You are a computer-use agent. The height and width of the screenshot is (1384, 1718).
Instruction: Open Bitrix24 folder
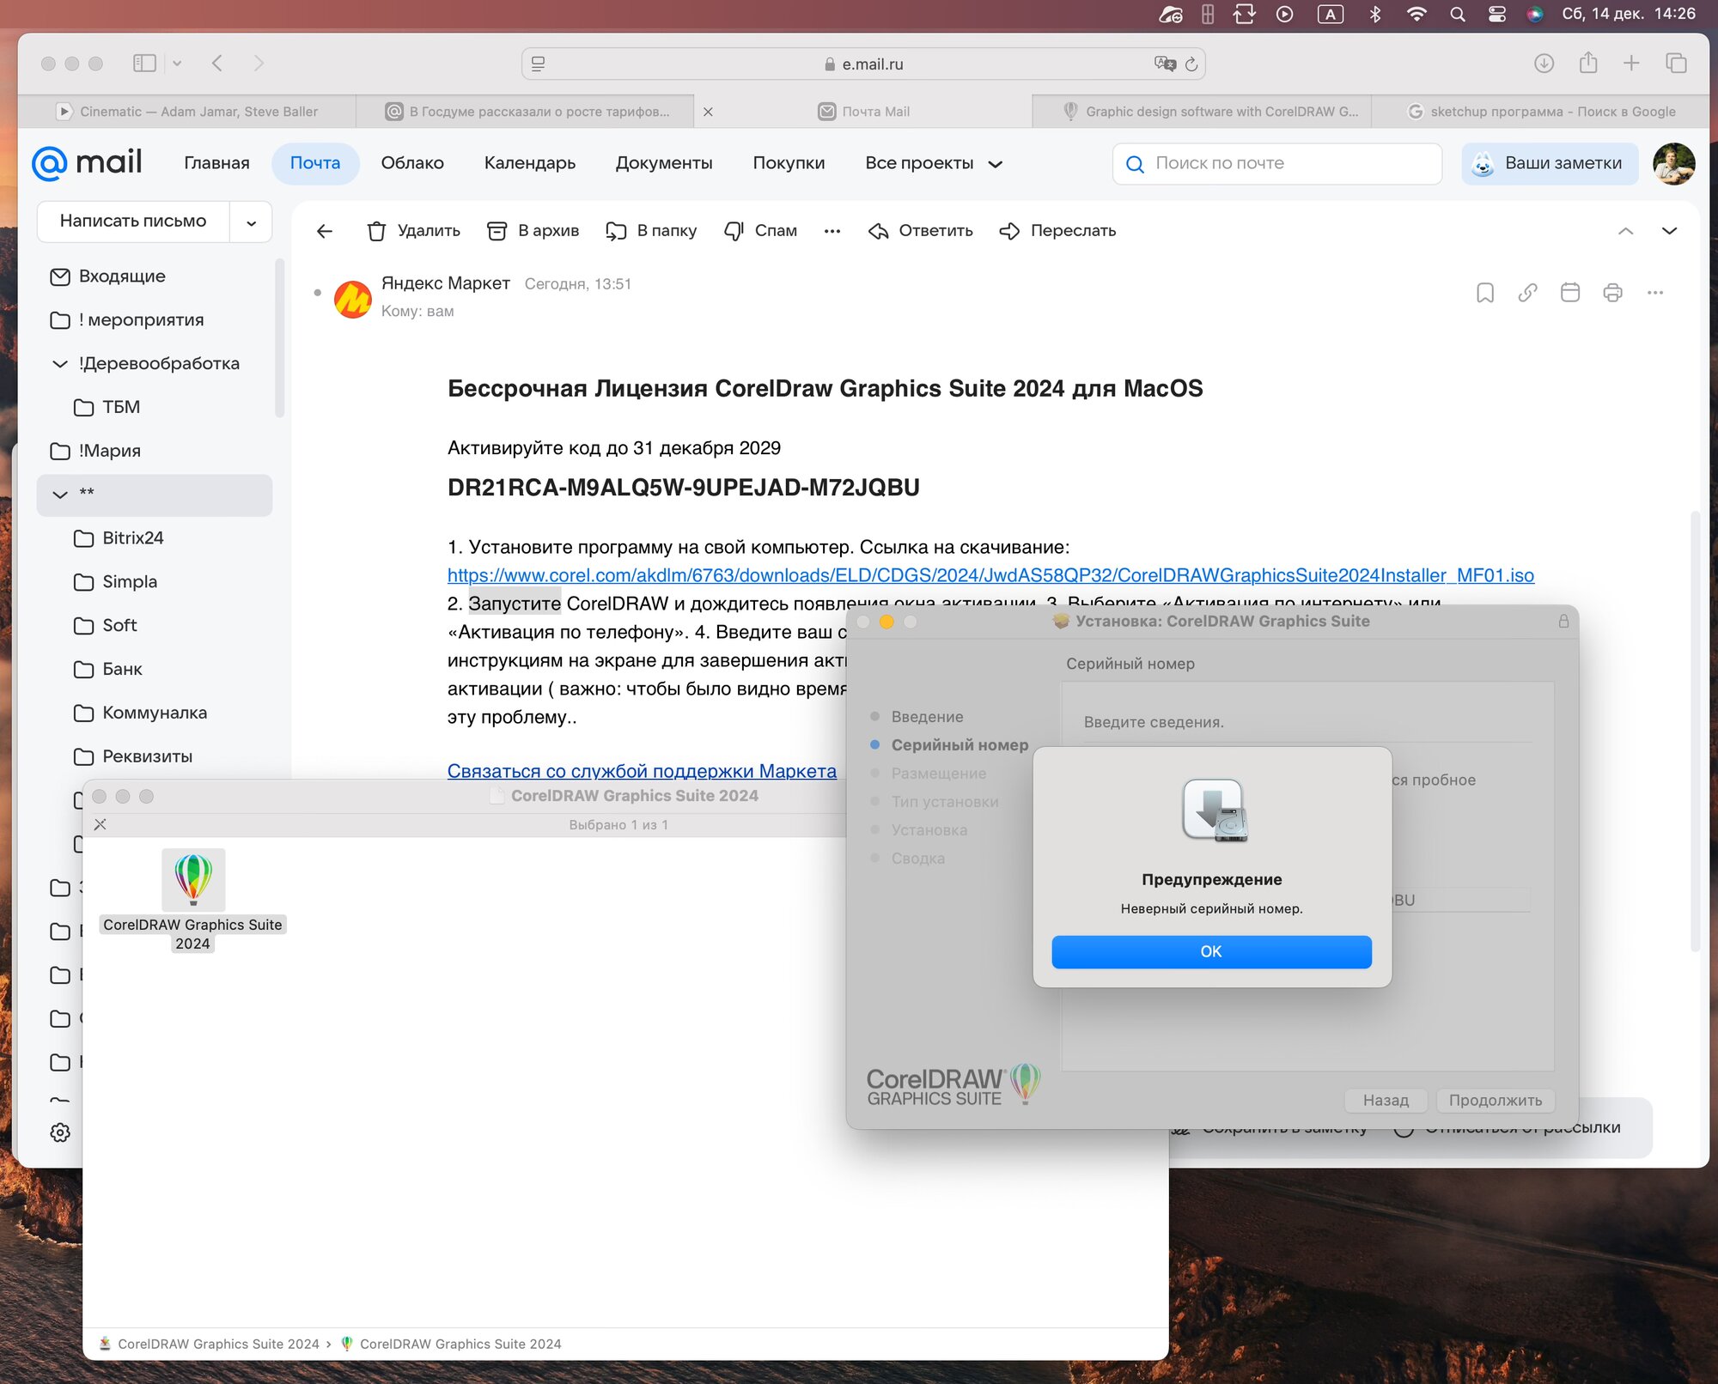[119, 538]
